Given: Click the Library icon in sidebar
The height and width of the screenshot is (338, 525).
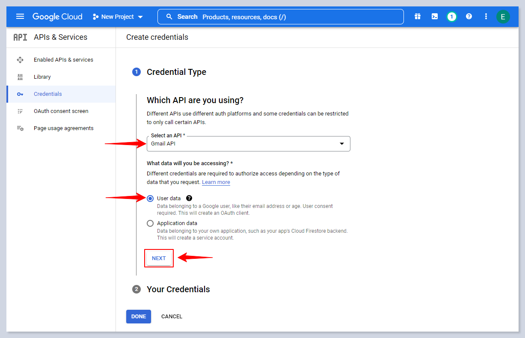Looking at the screenshot, I should (20, 77).
